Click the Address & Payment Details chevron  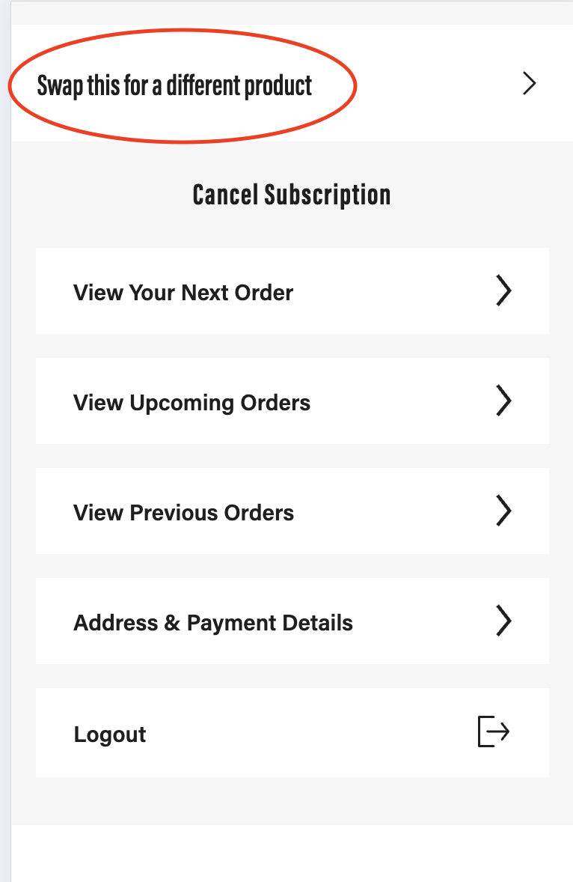tap(504, 621)
